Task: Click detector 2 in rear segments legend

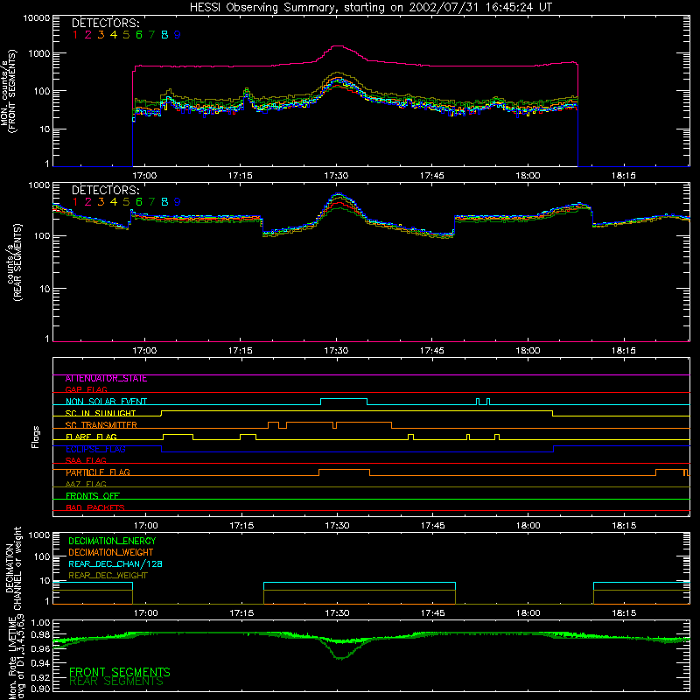Action: coord(88,202)
